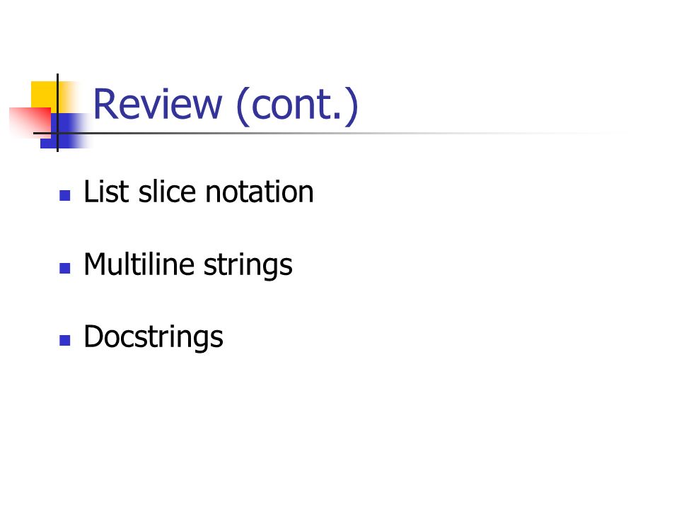
Task: Click the red faded square in title decoration
Action: 30,122
